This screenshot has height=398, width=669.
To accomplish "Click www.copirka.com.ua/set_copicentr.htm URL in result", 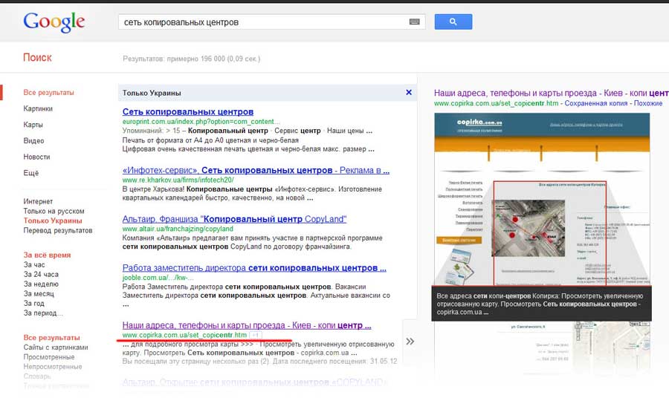I will click(184, 335).
